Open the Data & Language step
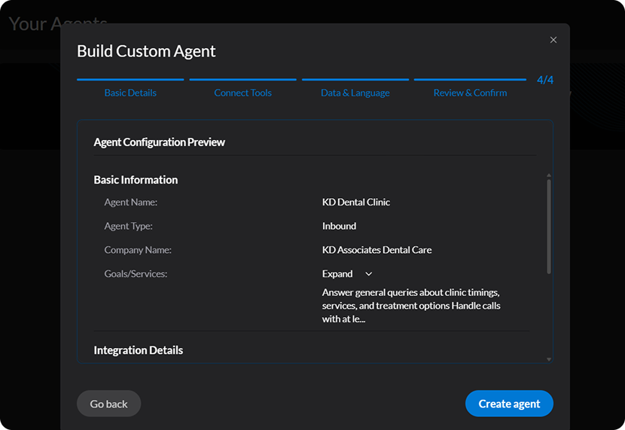 tap(355, 93)
